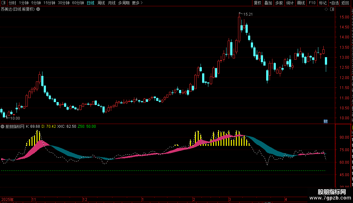This screenshot has height=203, width=353.
Task: Add stock with +自选
Action: point(334,3)
